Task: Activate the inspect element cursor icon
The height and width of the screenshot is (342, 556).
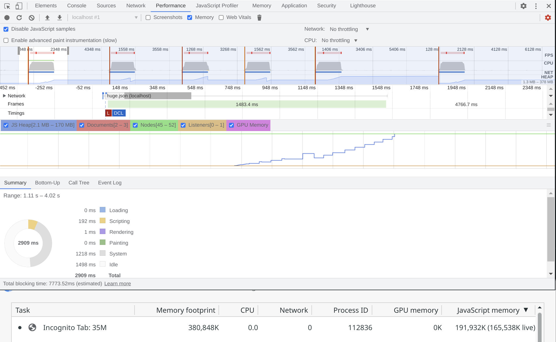Action: click(7, 5)
